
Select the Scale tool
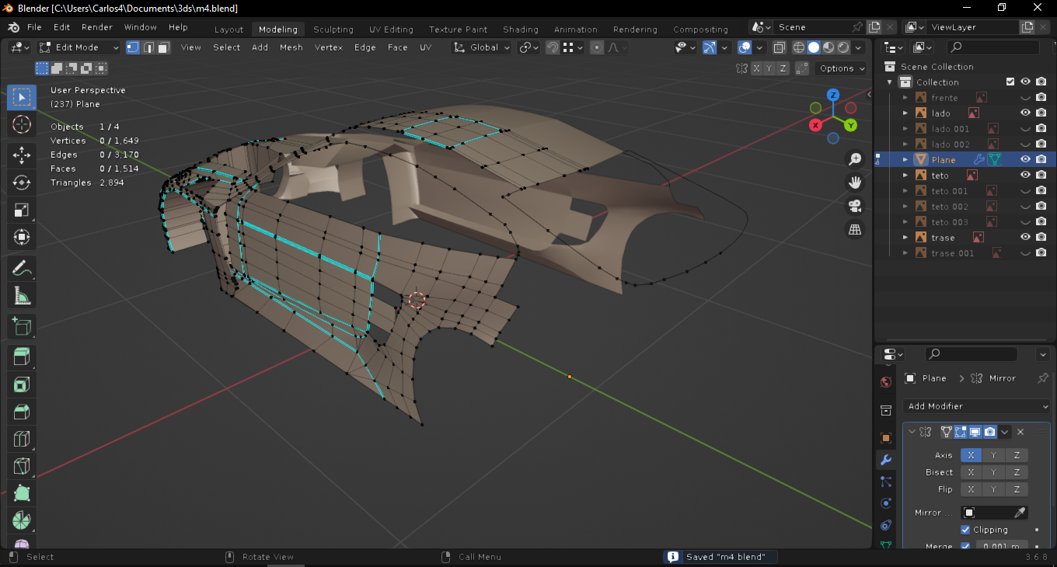pyautogui.click(x=22, y=210)
